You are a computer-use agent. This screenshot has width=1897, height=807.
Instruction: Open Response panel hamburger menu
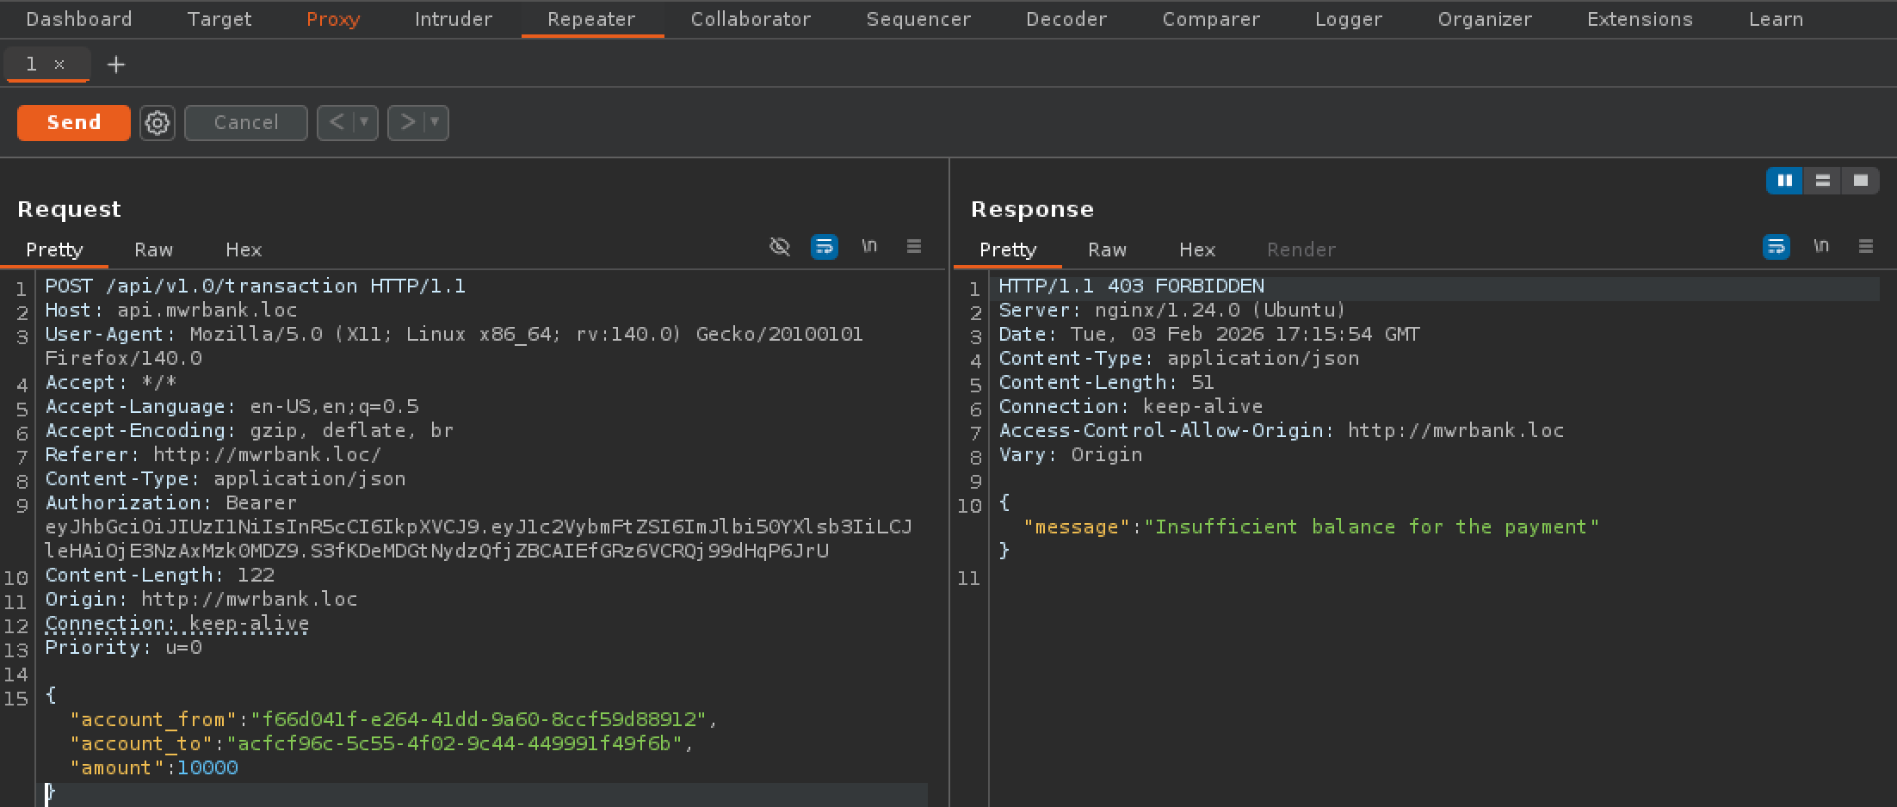(1866, 247)
